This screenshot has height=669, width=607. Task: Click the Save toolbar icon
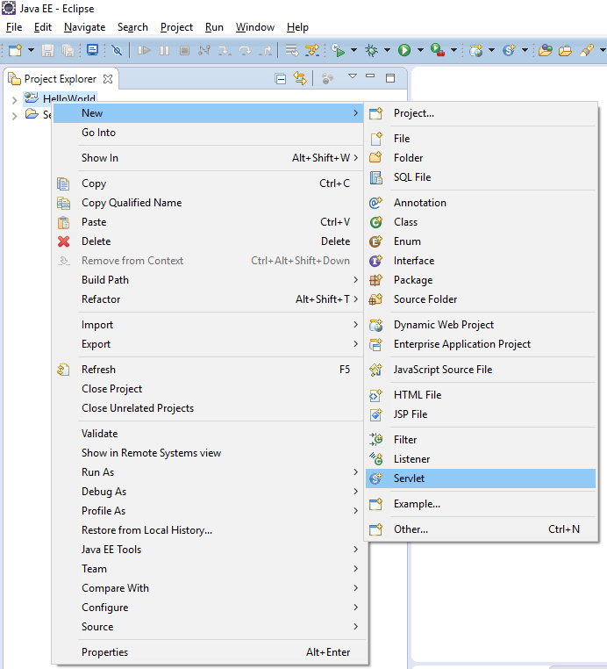(x=47, y=50)
